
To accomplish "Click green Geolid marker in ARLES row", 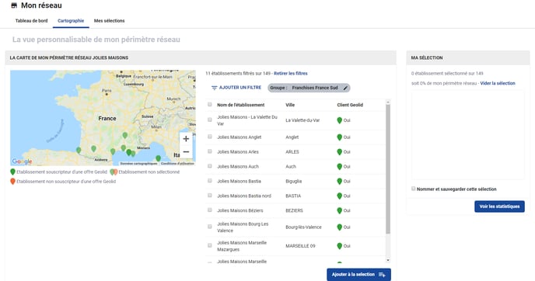I will [340, 152].
